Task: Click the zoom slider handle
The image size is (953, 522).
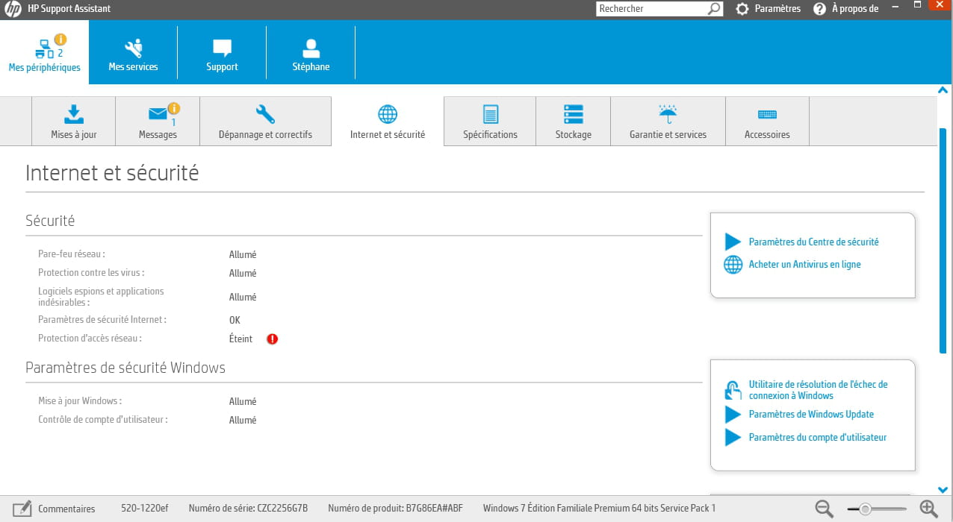Action: click(865, 509)
